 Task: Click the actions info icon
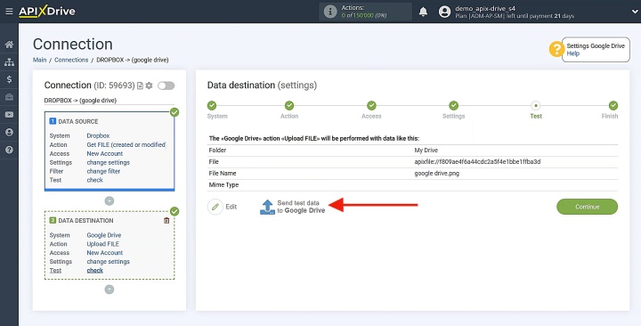330,12
